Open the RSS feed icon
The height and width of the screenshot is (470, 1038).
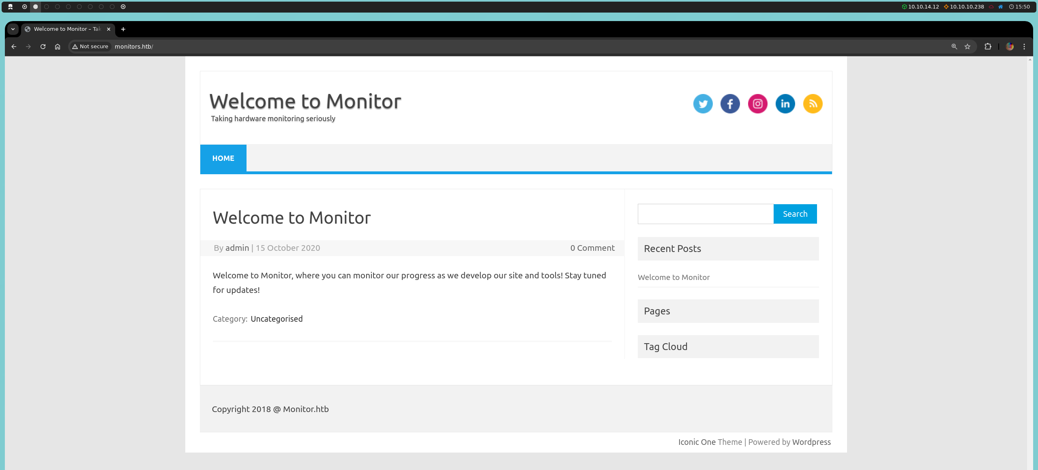click(813, 104)
